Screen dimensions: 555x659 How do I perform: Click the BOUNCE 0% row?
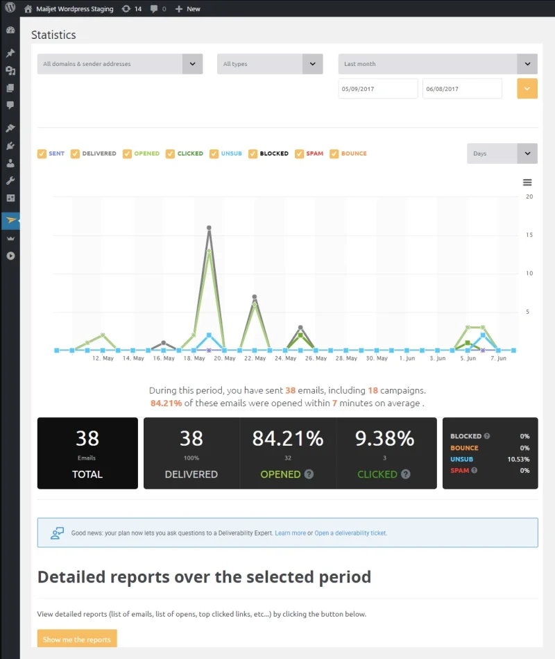[490, 448]
